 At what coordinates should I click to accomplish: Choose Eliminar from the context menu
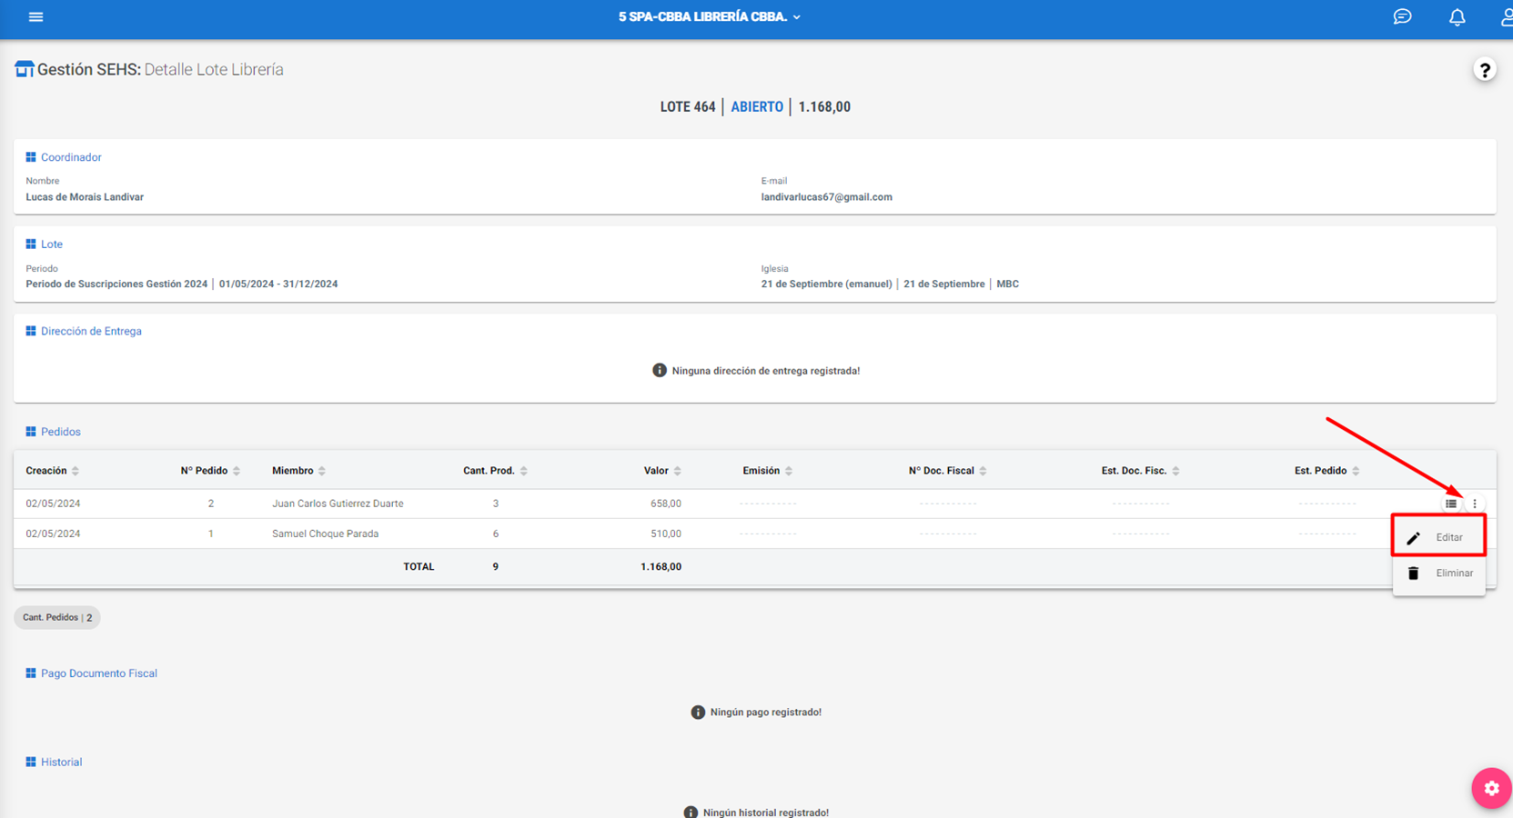click(1438, 574)
